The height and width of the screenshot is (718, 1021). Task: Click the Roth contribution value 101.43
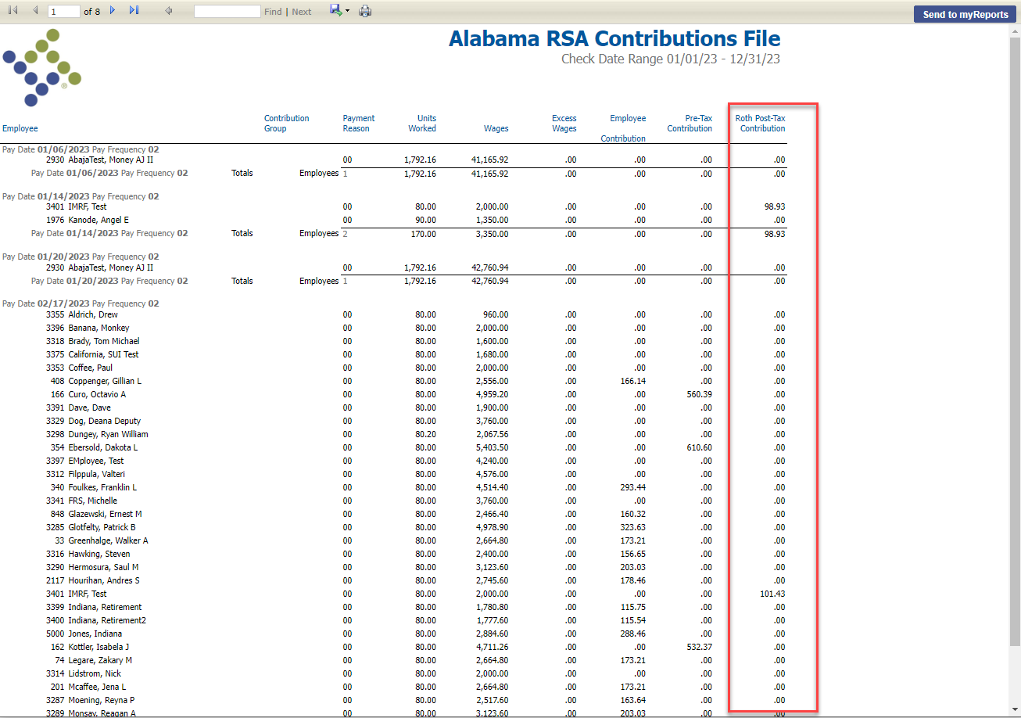pos(772,594)
